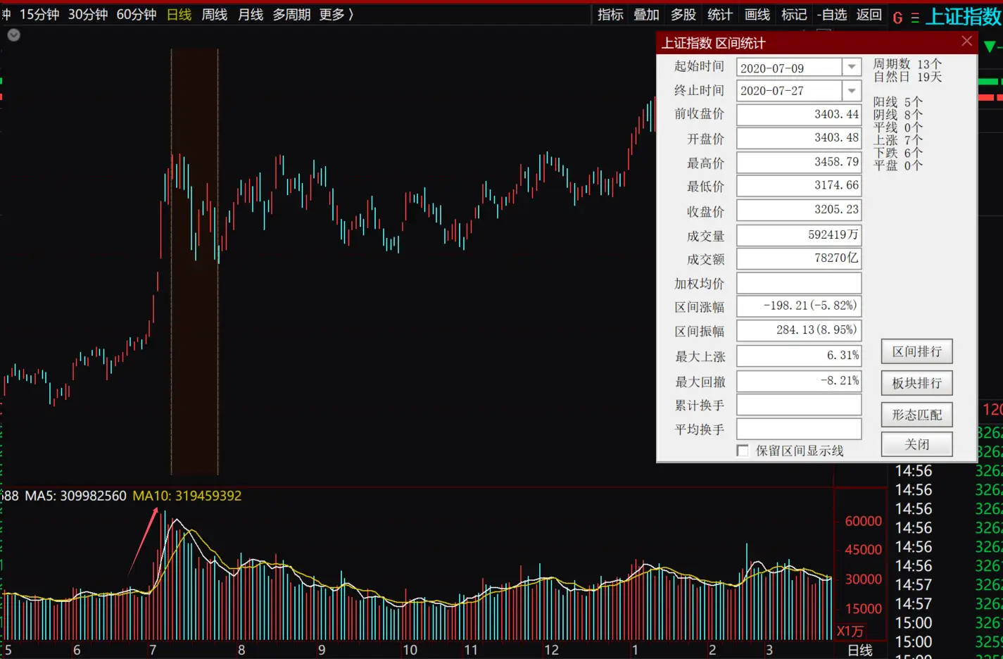Open the 叠加 overlay menu
Screen dimensions: 1003x659
pos(646,15)
